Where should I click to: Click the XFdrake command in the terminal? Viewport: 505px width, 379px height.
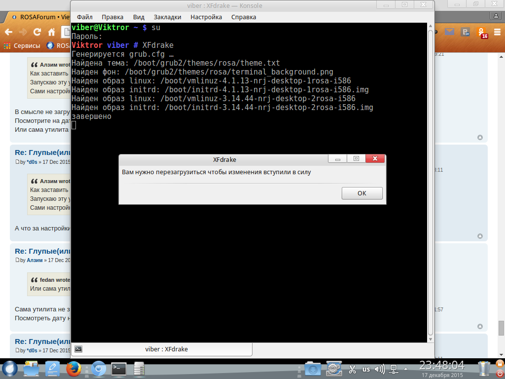click(158, 45)
